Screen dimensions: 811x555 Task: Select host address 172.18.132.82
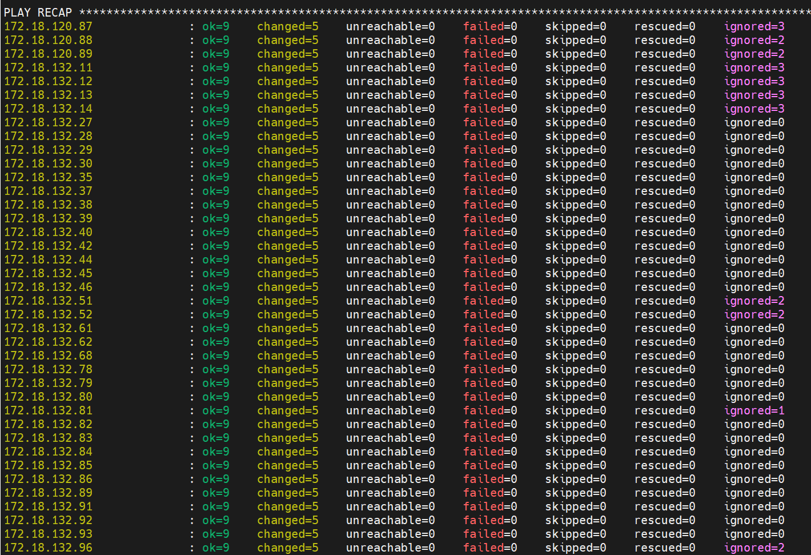pos(48,424)
